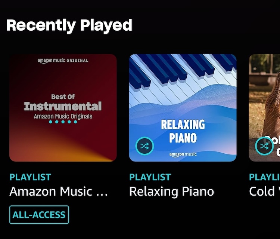Click PLAYLIST label above Amazon Music title
280x239 pixels.
click(x=30, y=177)
